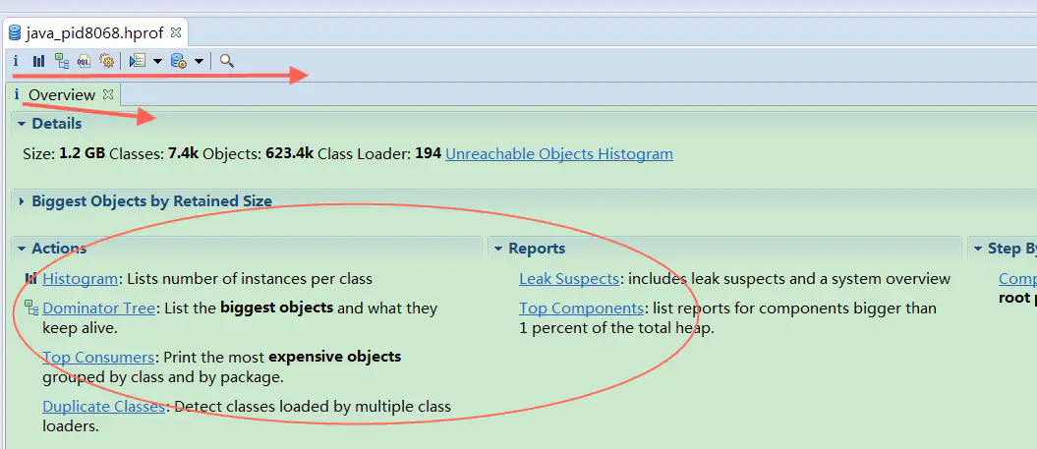Collapse the Actions section
Screen dimensions: 1037x449
[x=22, y=249]
